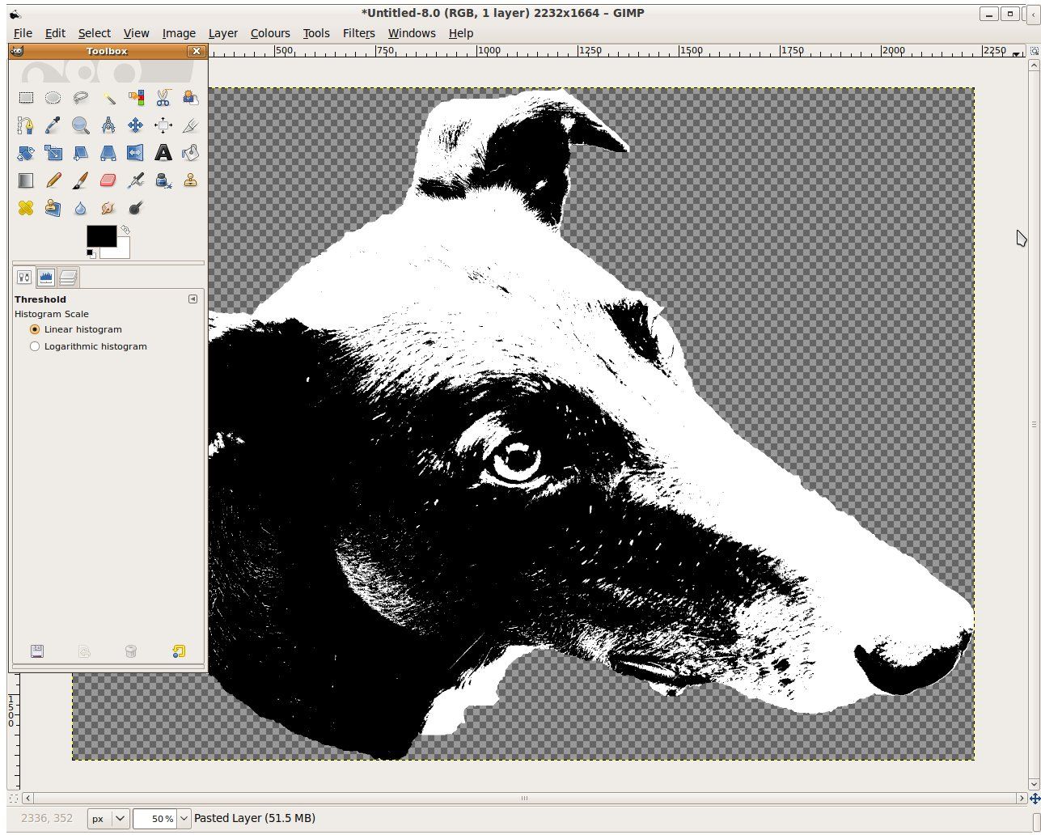
Task: Select the Linear histogram radio button
Action: 34,329
